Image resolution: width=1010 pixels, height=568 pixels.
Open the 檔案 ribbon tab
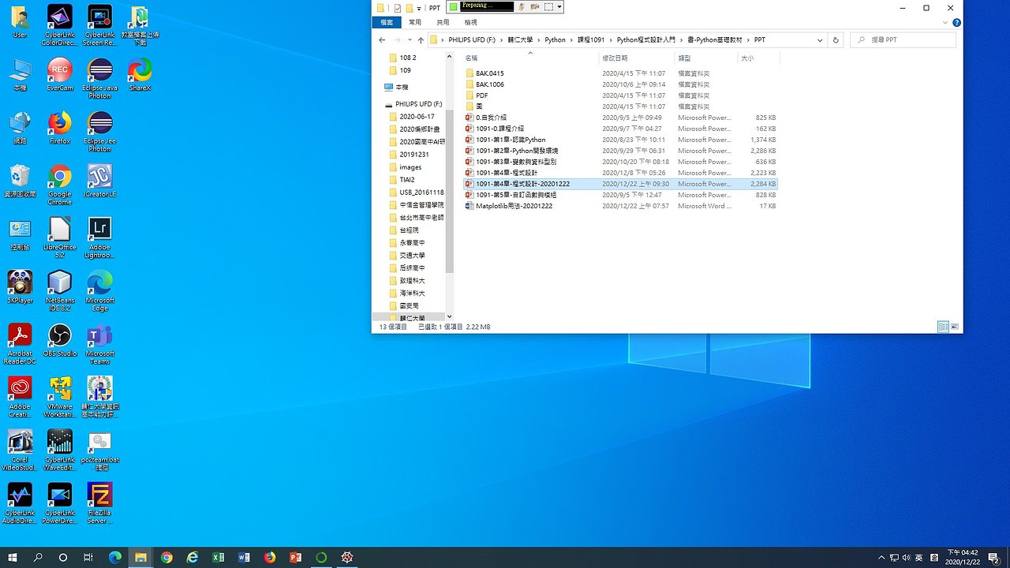387,23
